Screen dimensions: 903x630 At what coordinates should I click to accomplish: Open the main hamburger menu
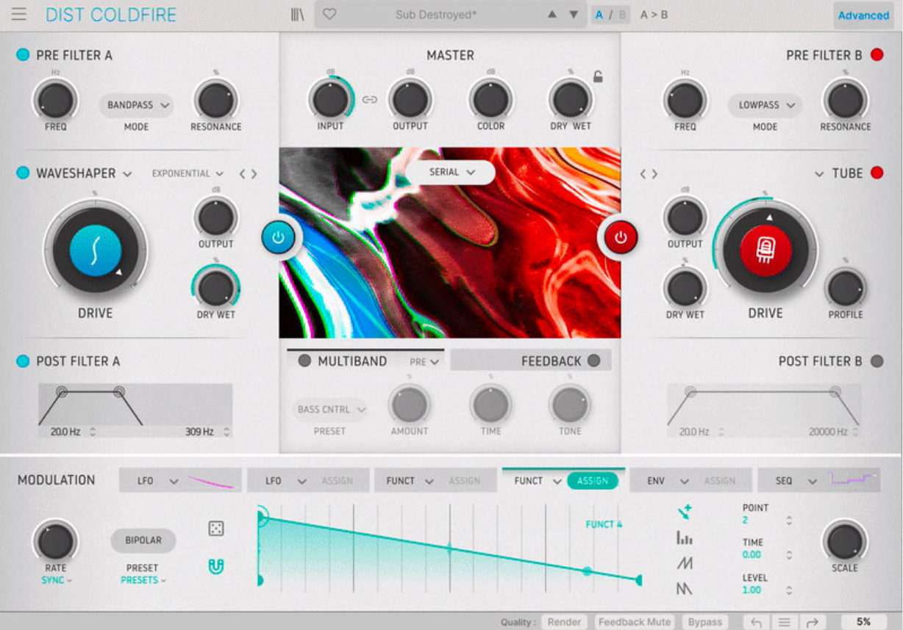[18, 13]
